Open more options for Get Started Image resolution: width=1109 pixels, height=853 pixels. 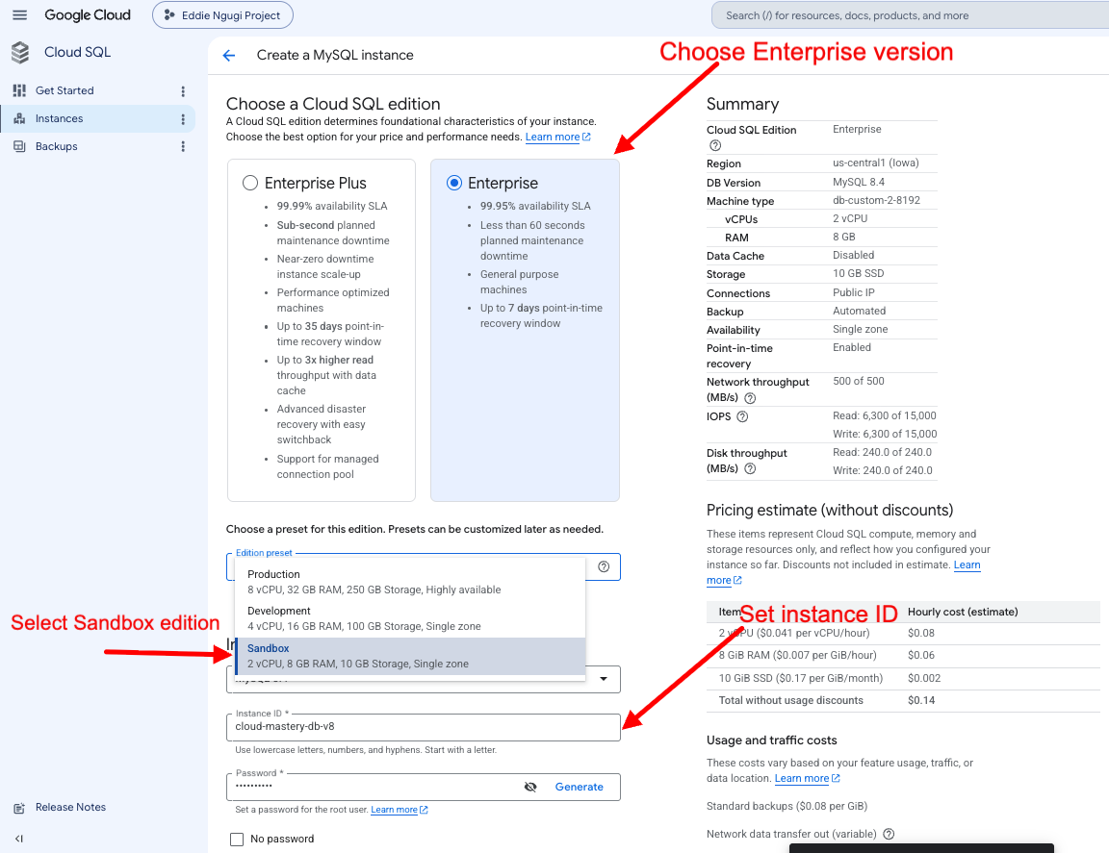pos(183,91)
